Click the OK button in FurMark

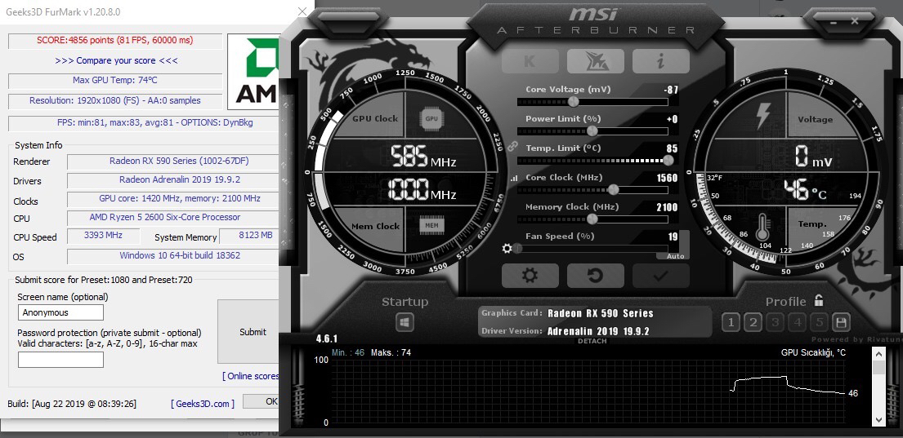[261, 401]
